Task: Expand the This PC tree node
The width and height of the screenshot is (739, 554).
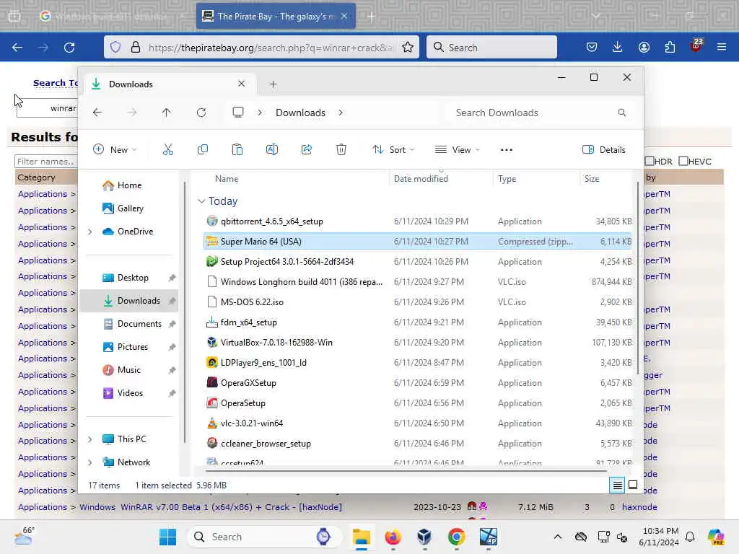Action: (90, 439)
